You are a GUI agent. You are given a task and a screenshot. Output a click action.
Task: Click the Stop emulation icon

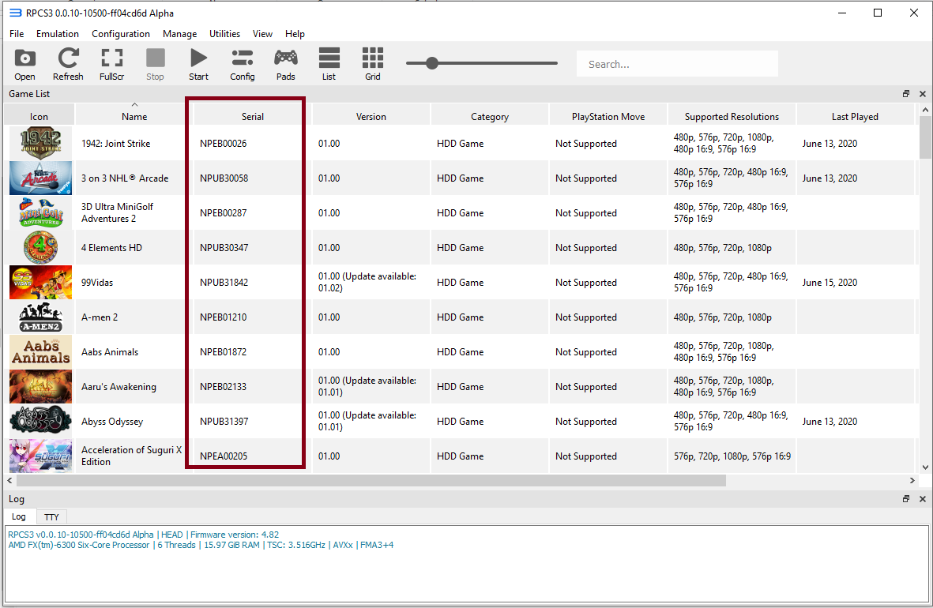pyautogui.click(x=156, y=64)
